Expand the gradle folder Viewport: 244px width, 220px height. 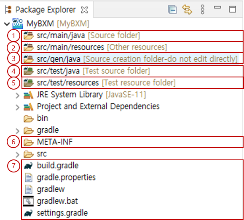(17, 131)
